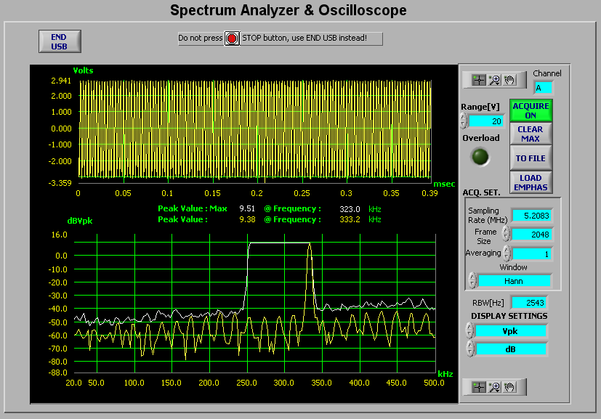
Task: Select the hand pan tool on the oscilloscope palette
Action: pos(509,80)
